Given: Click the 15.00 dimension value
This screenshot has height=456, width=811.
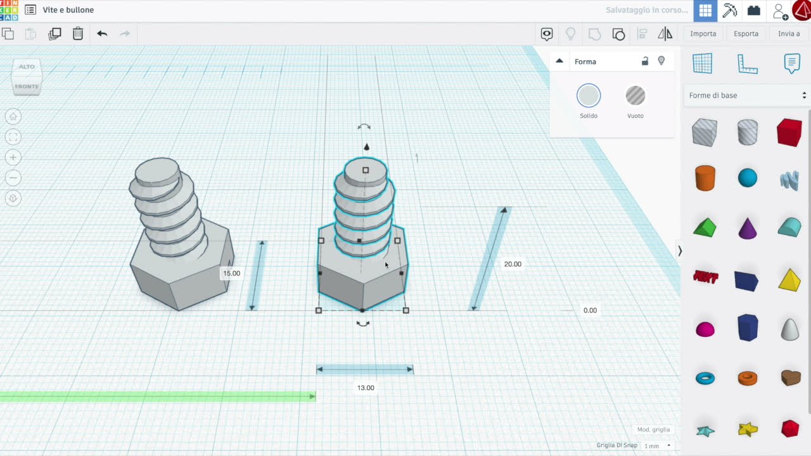Looking at the screenshot, I should [x=231, y=274].
